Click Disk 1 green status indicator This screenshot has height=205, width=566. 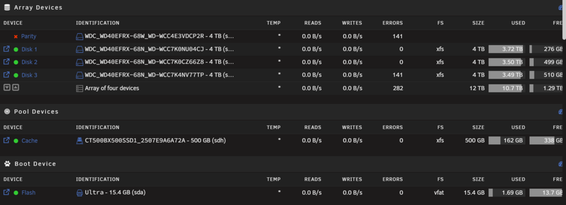click(16, 49)
